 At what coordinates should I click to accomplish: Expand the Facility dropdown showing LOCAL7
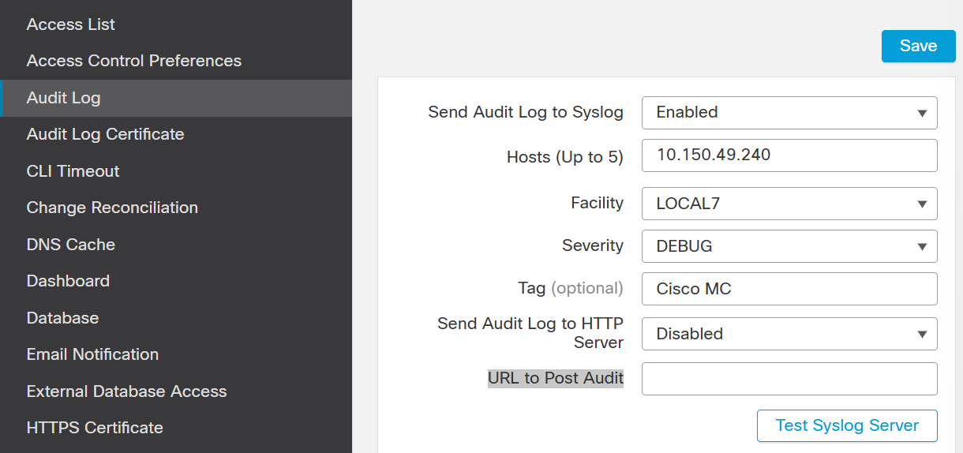(x=789, y=204)
